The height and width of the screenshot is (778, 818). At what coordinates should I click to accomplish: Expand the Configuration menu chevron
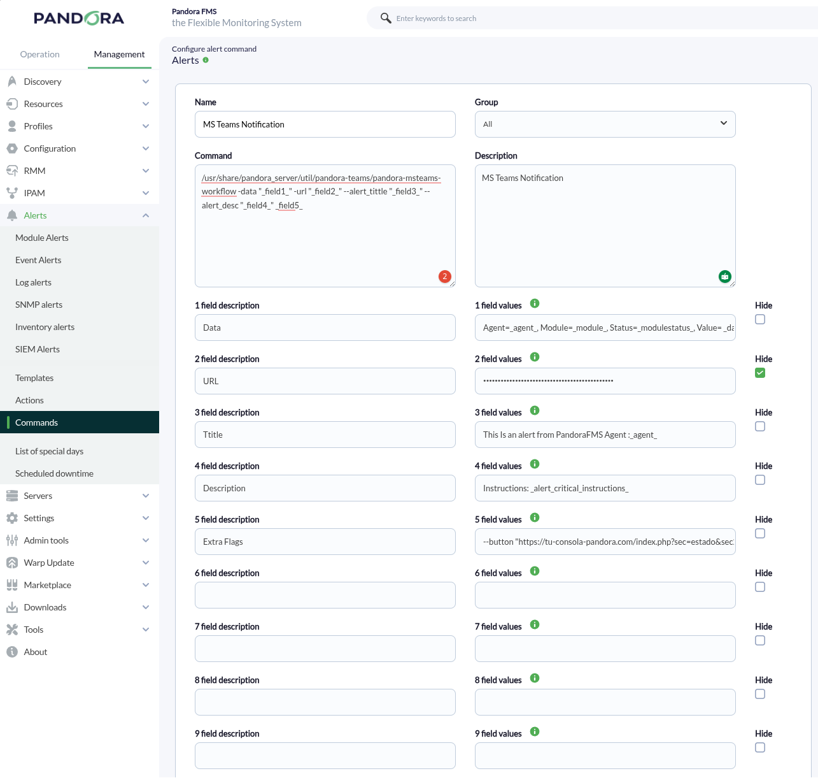tap(146, 148)
